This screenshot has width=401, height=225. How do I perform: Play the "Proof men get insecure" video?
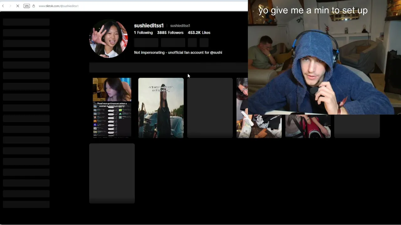(112, 108)
